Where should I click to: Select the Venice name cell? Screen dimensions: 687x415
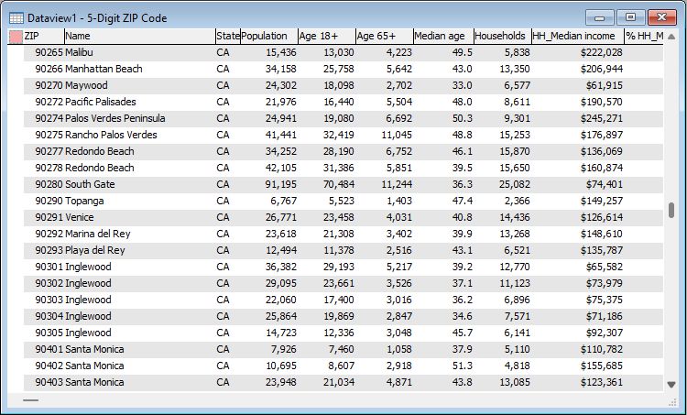point(80,217)
